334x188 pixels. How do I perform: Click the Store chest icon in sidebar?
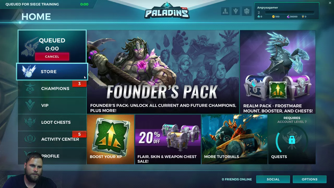29,72
